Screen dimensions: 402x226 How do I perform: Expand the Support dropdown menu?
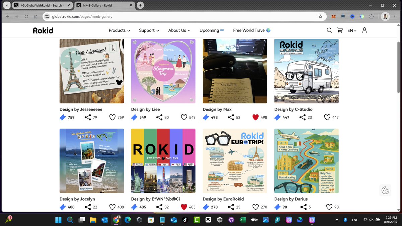[149, 30]
